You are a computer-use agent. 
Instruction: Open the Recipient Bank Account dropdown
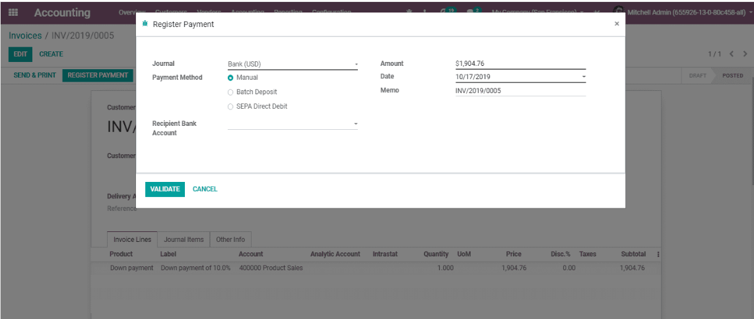(292, 124)
